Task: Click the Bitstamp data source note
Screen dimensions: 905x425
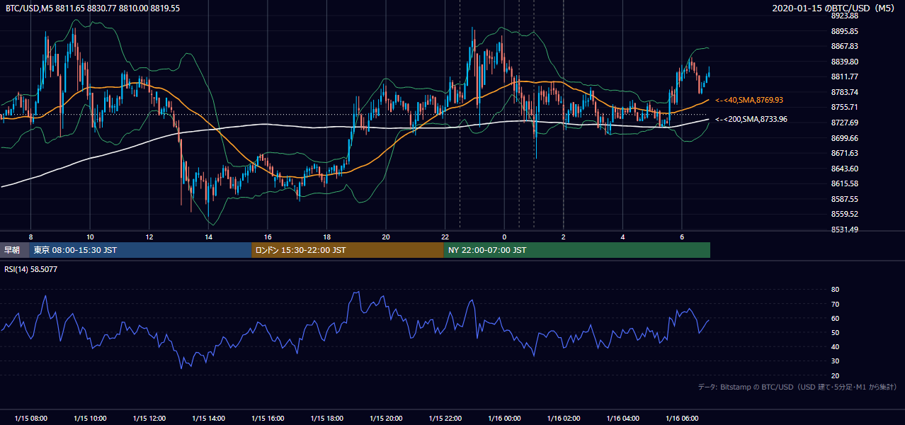Action: pos(797,387)
